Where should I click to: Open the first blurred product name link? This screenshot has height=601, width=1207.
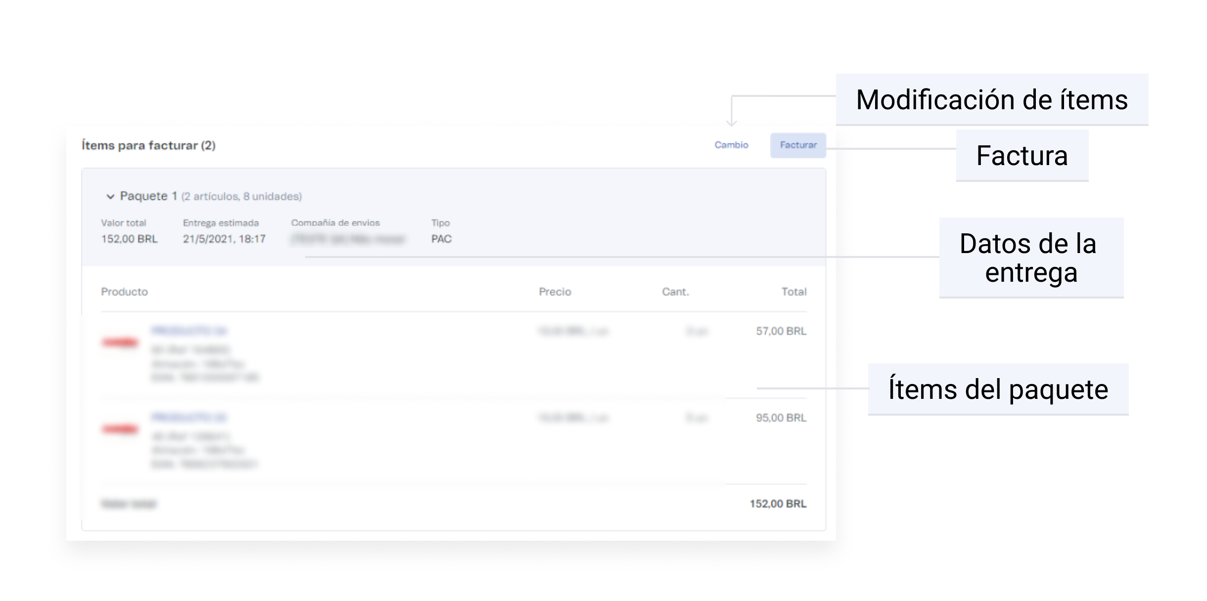point(189,331)
